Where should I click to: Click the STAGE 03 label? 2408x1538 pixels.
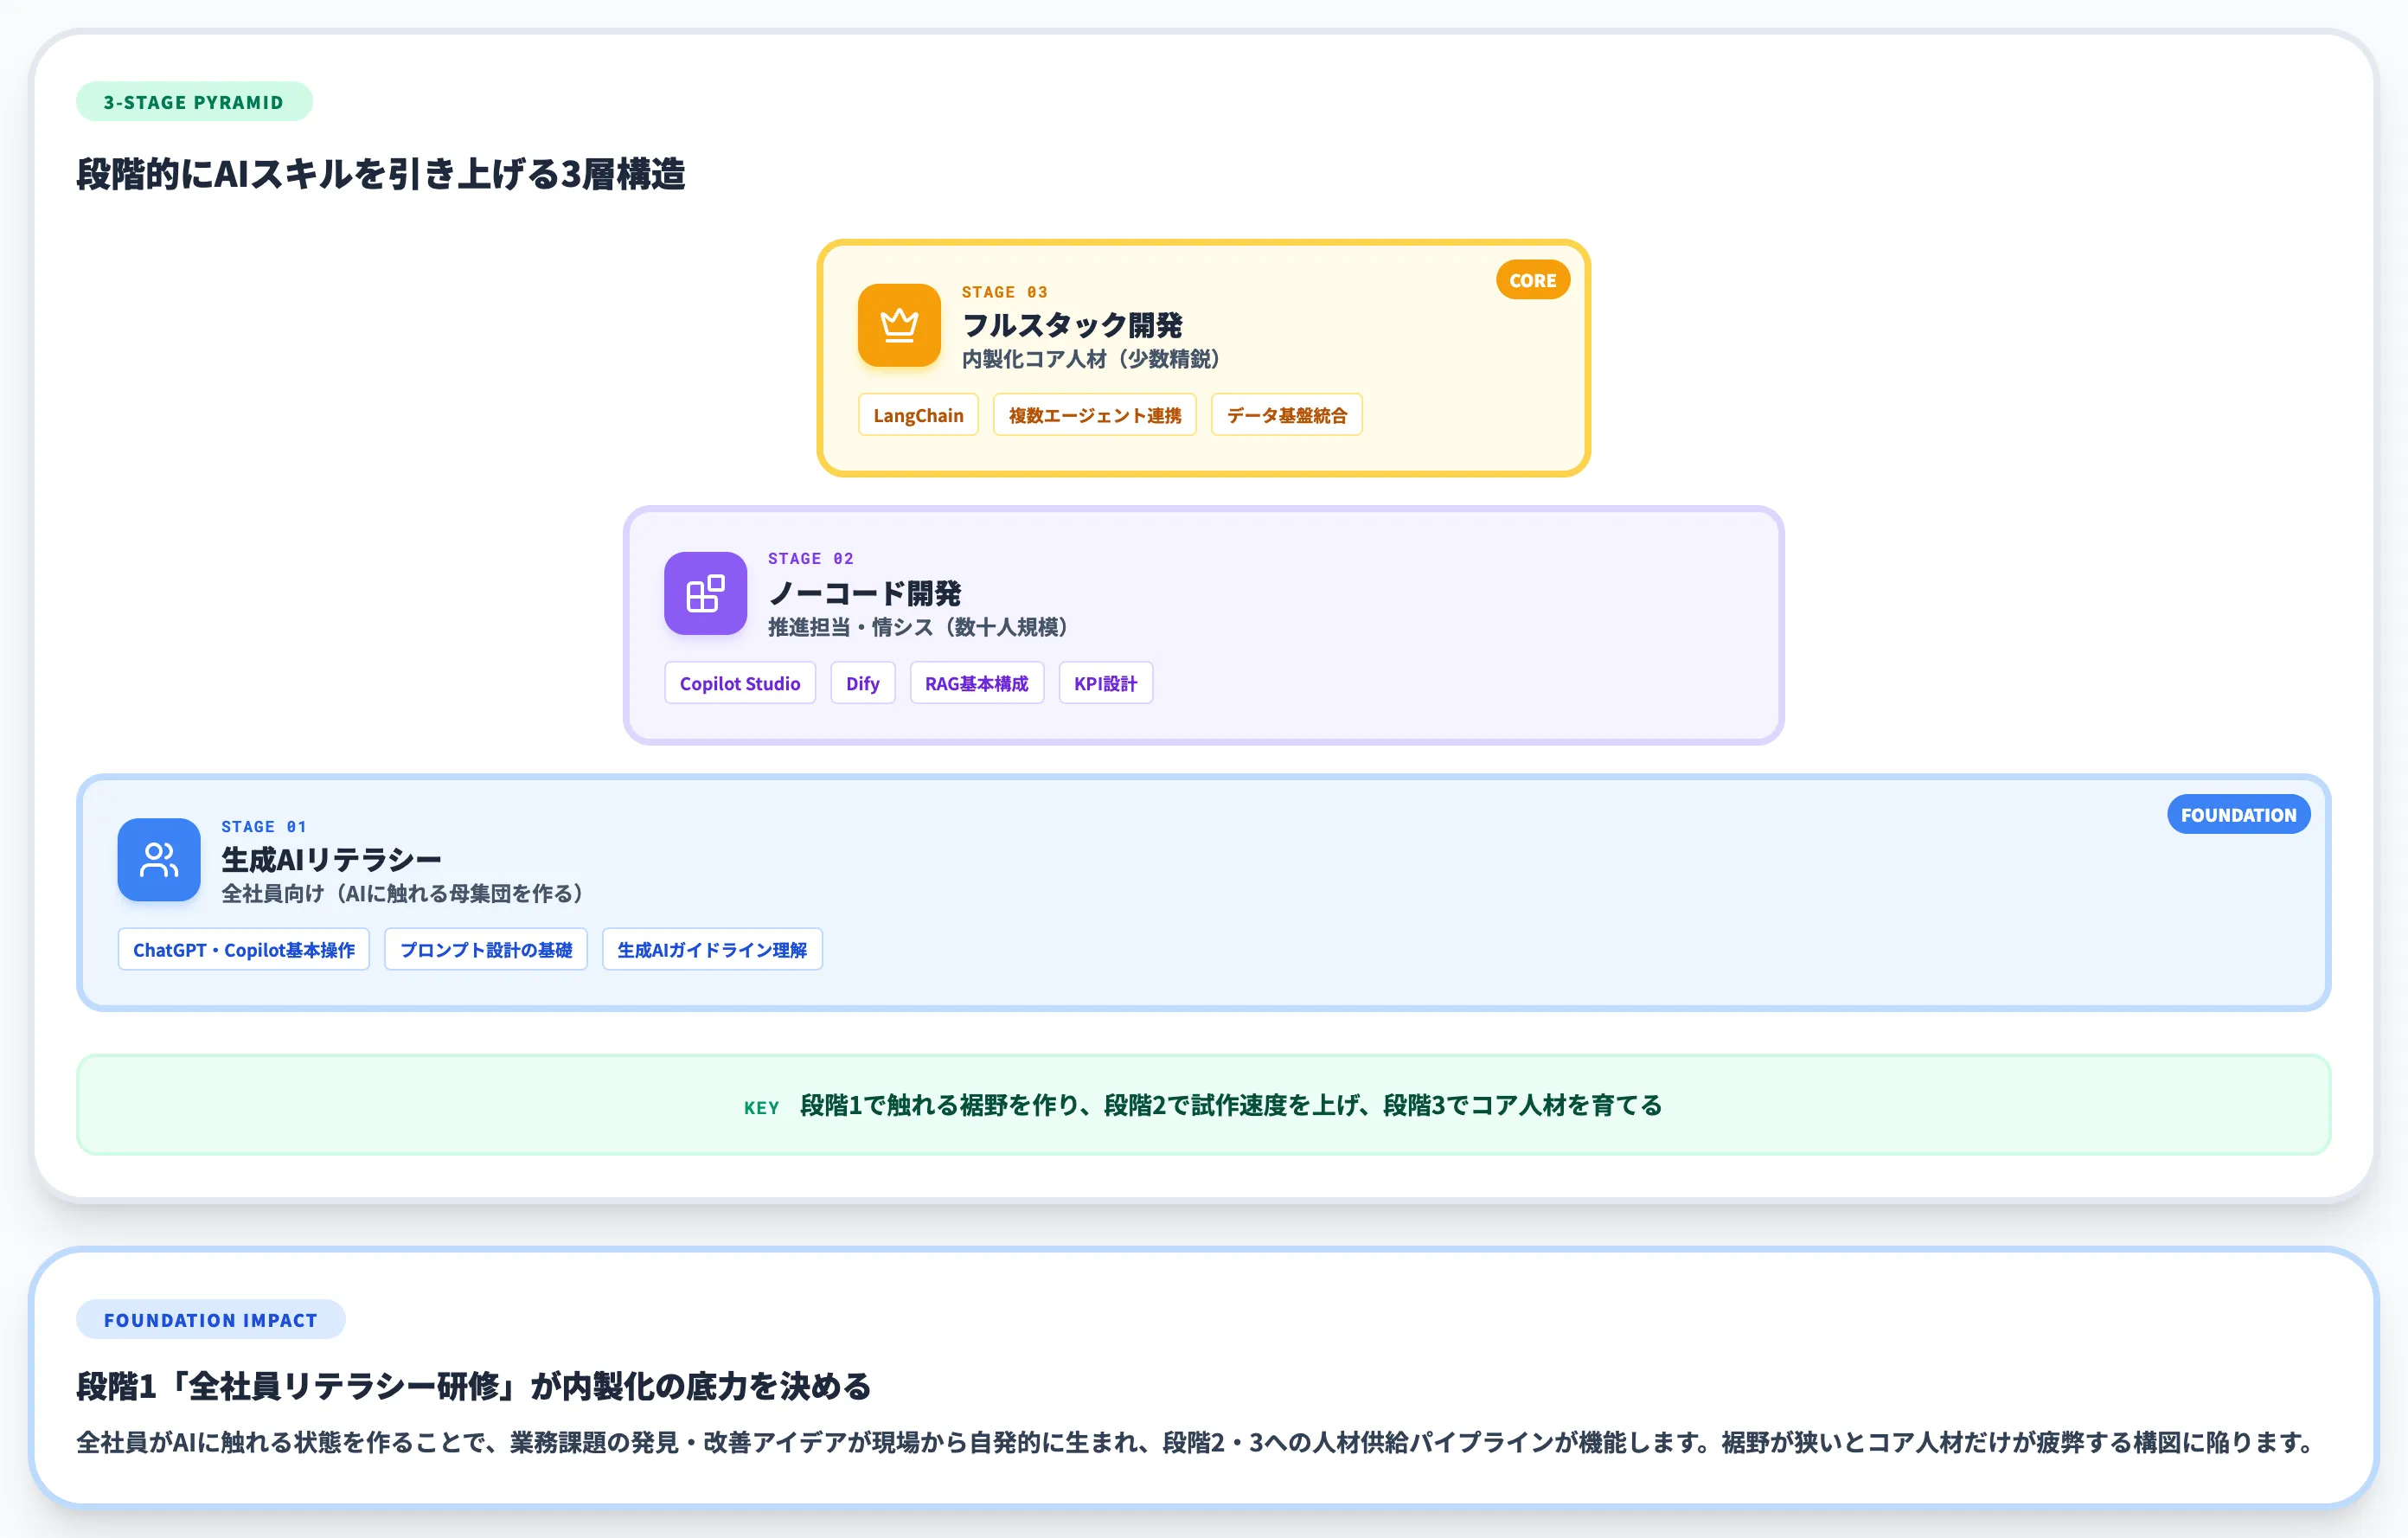point(1005,292)
